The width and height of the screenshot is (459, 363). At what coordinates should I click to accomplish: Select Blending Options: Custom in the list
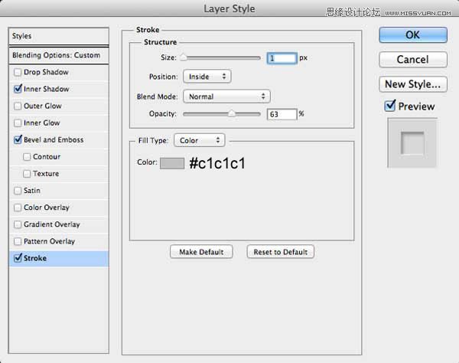(56, 56)
